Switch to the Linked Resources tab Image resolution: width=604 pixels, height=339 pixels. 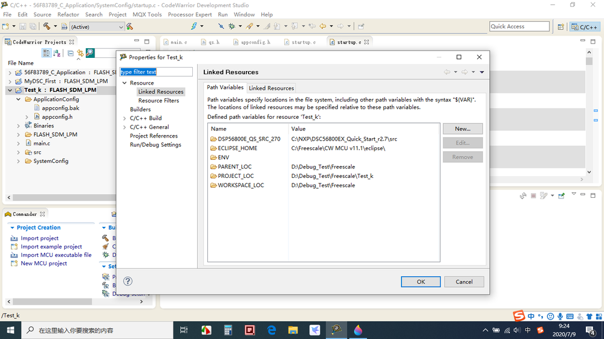pos(271,88)
